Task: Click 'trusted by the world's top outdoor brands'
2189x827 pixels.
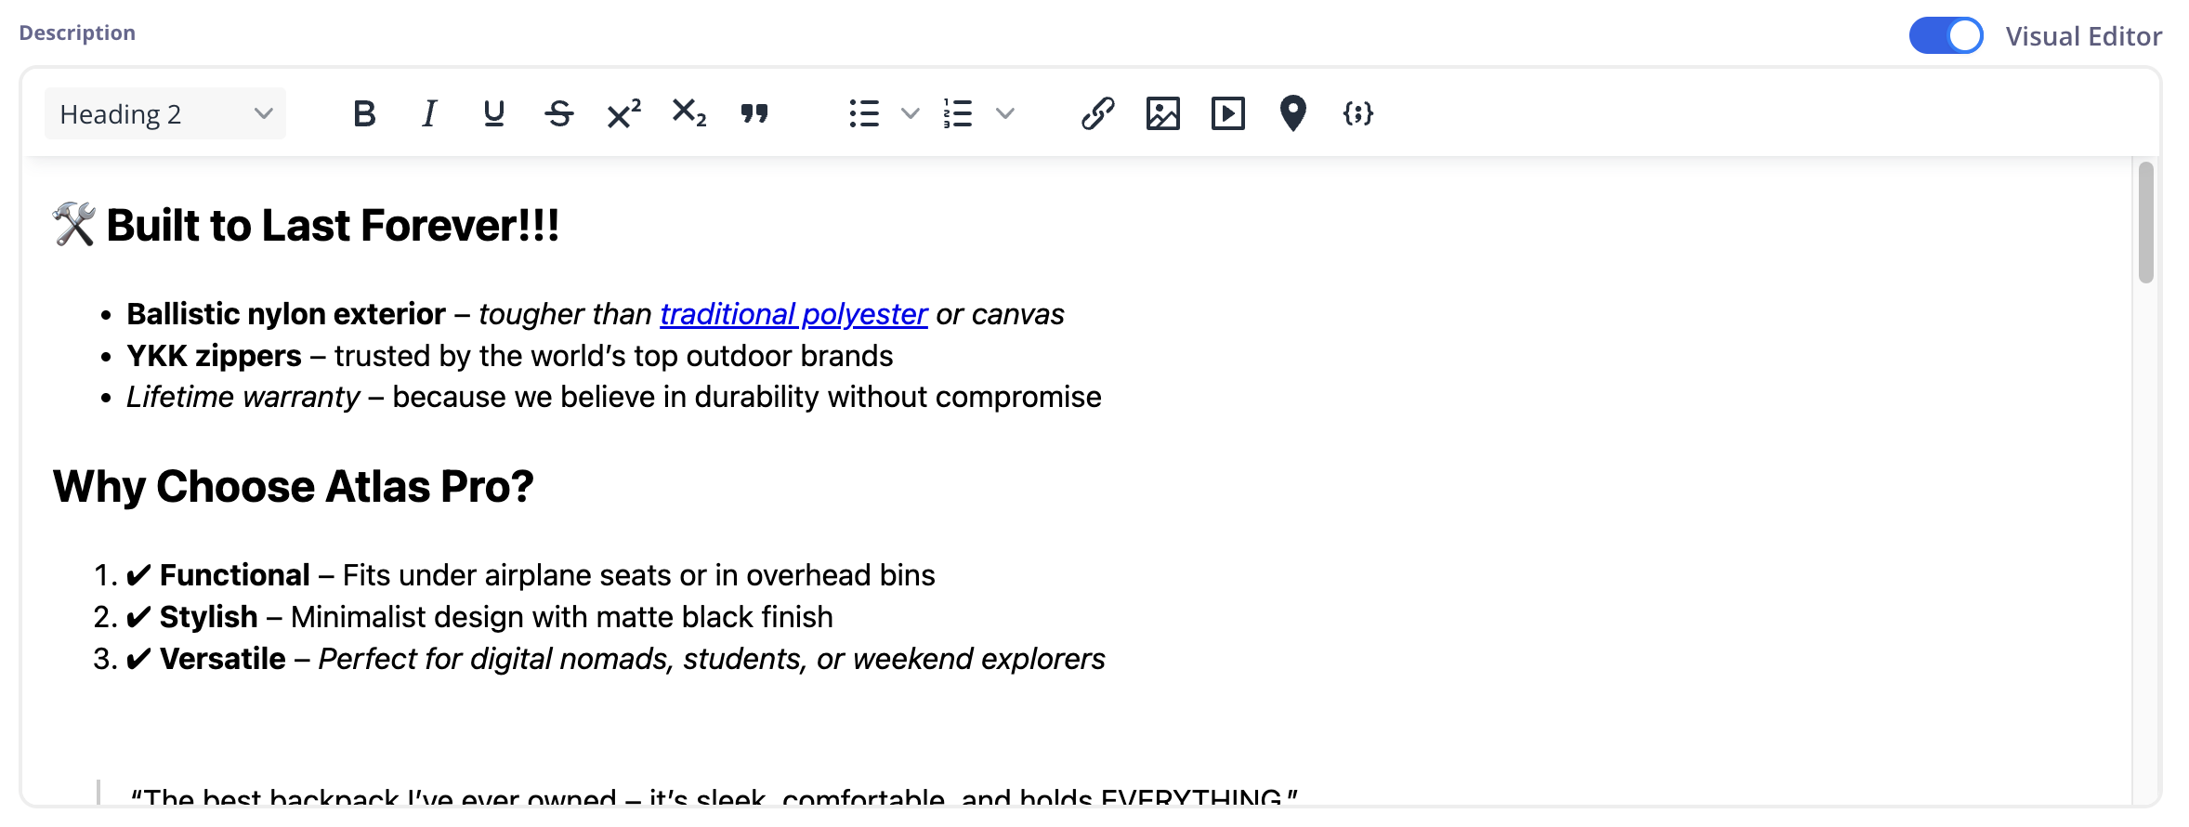Action: point(613,356)
